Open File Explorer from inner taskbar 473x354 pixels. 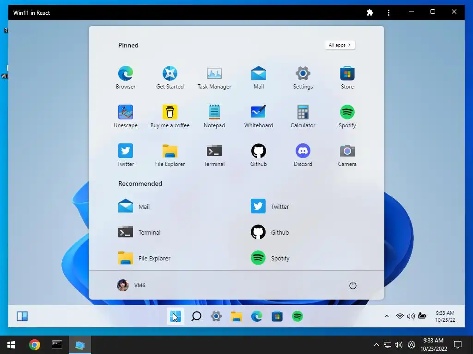tap(236, 316)
